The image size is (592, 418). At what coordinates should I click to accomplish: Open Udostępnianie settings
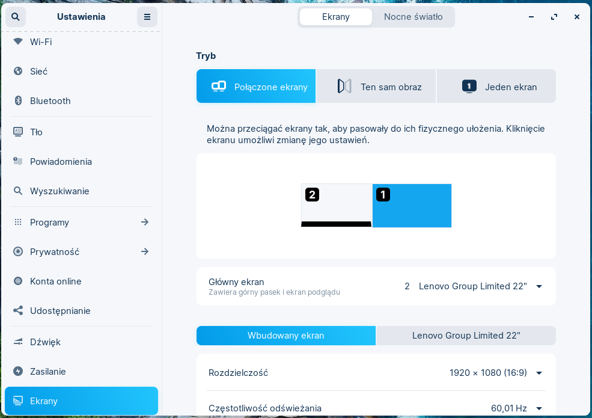coord(81,311)
